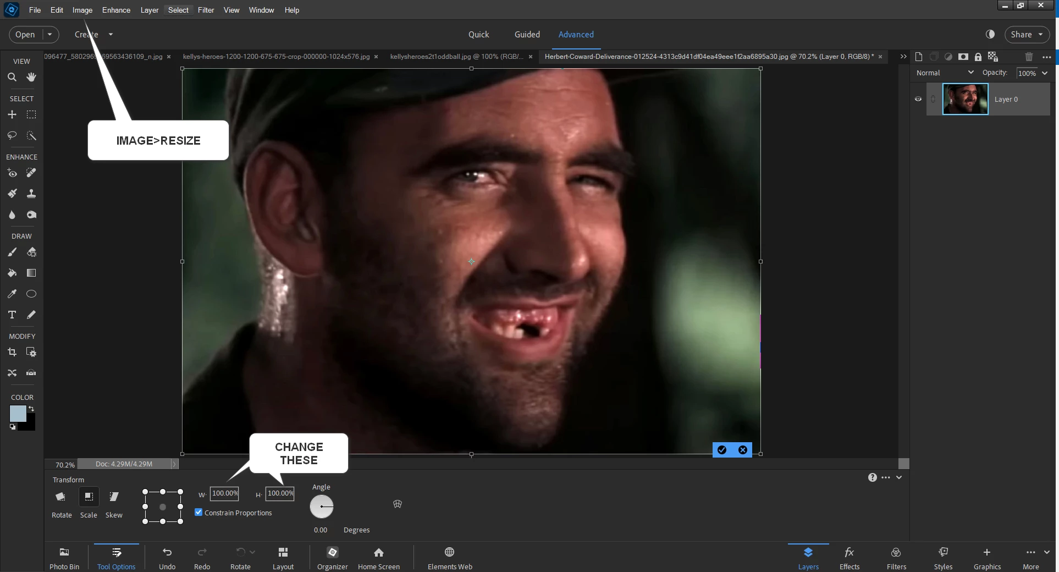
Task: Select the Crop tool
Action: pyautogui.click(x=12, y=352)
